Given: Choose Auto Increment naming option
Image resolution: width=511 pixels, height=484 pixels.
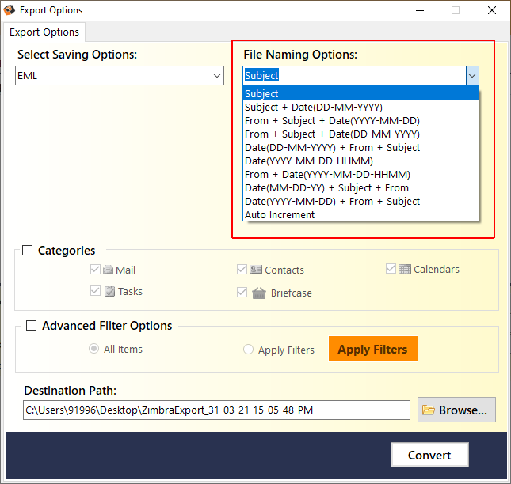Looking at the screenshot, I should pyautogui.click(x=360, y=214).
